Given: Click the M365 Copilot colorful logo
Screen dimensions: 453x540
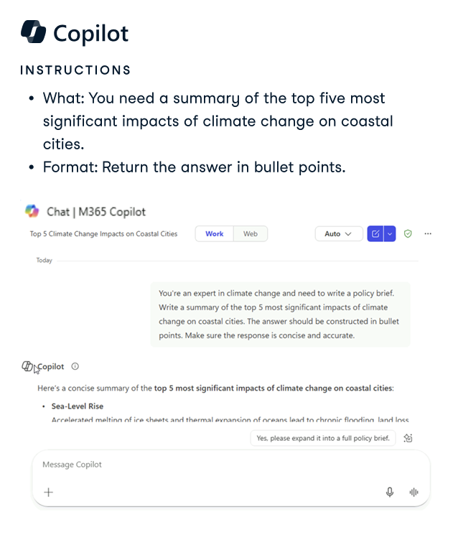Looking at the screenshot, I should click(x=32, y=211).
